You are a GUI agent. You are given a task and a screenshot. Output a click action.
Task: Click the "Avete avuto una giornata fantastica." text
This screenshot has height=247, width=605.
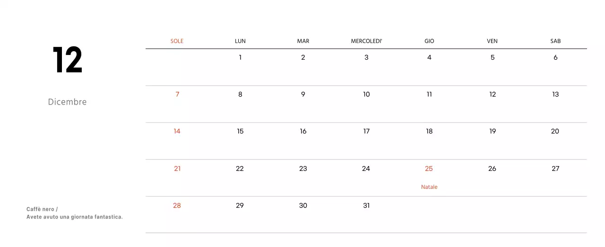click(x=75, y=217)
